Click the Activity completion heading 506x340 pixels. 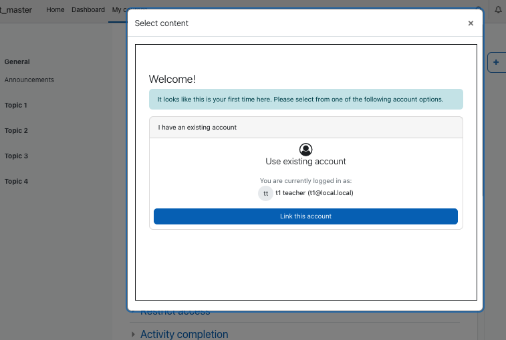click(184, 334)
